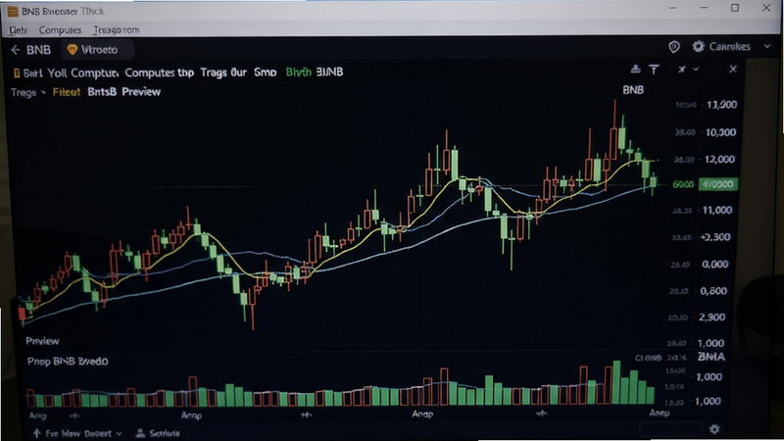Expand the Fre Mow Doeet chevron

tap(119, 433)
